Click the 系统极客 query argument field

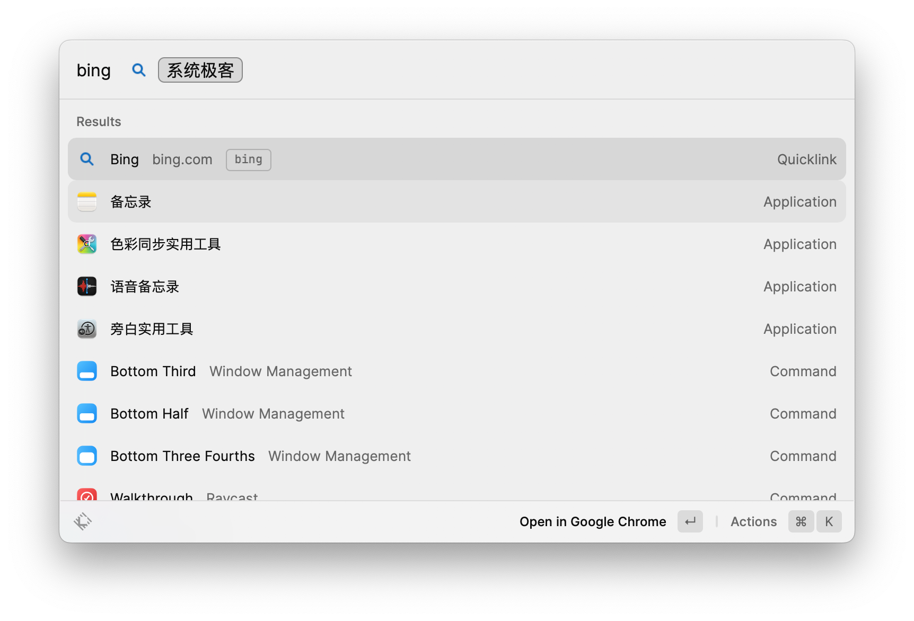pyautogui.click(x=200, y=70)
